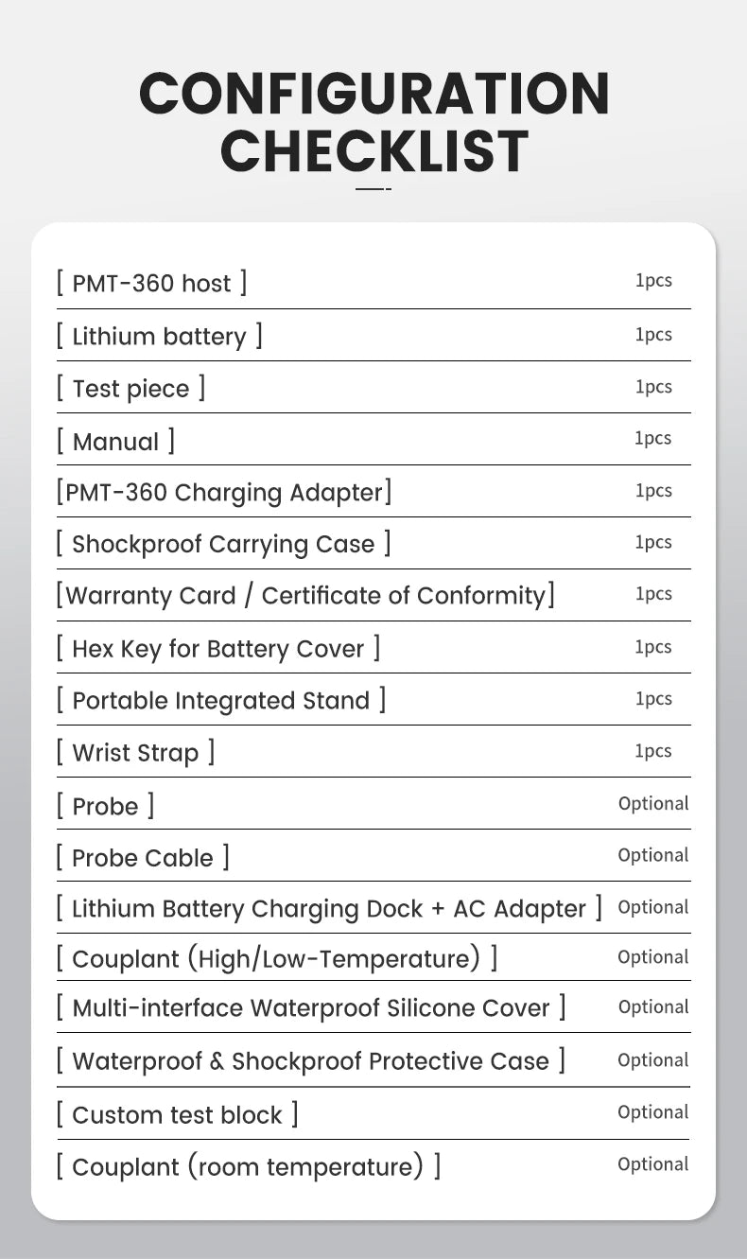Click the Test piece entry
Screen dimensions: 747x1259
coord(130,388)
